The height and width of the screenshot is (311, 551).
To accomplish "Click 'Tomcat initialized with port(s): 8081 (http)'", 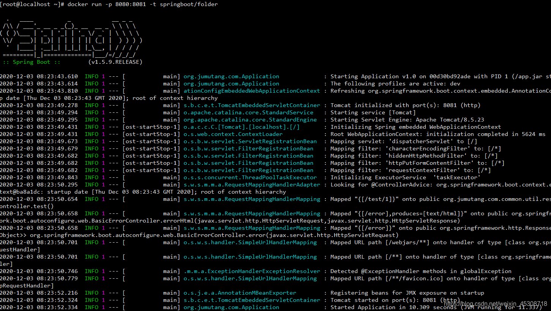I will (x=405, y=105).
